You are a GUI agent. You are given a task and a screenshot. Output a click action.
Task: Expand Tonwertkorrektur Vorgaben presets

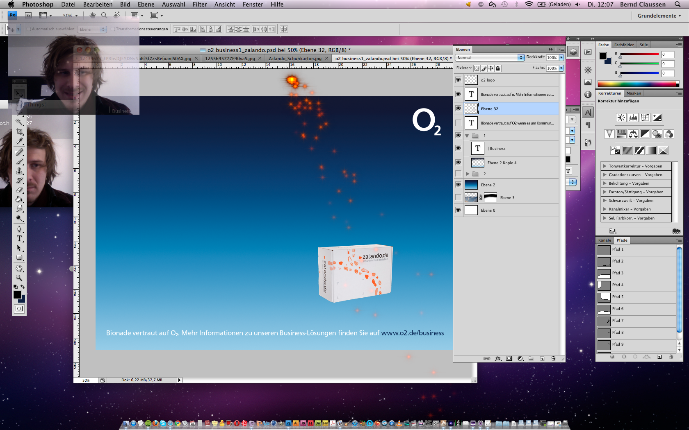coord(605,166)
